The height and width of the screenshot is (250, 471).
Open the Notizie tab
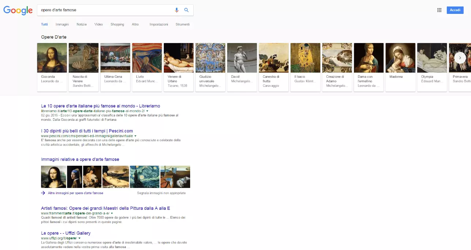click(x=82, y=24)
